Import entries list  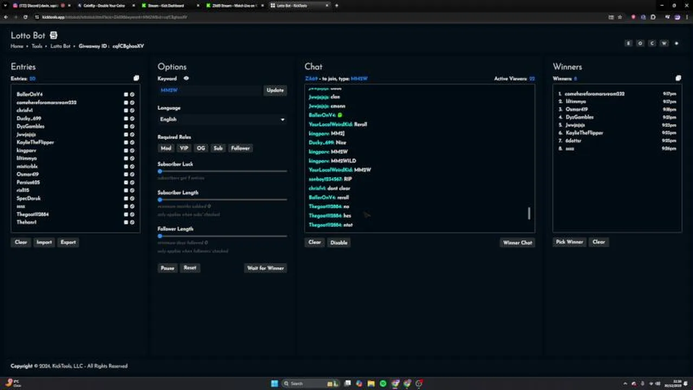(44, 242)
